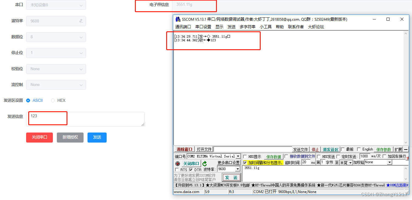The width and height of the screenshot is (412, 200).
Task: Open the 发送 menu in SSCOM menu bar
Action: (x=232, y=27)
